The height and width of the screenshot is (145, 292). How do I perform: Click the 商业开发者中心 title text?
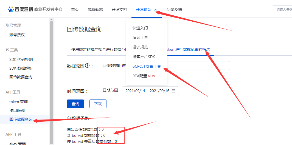[48, 10]
